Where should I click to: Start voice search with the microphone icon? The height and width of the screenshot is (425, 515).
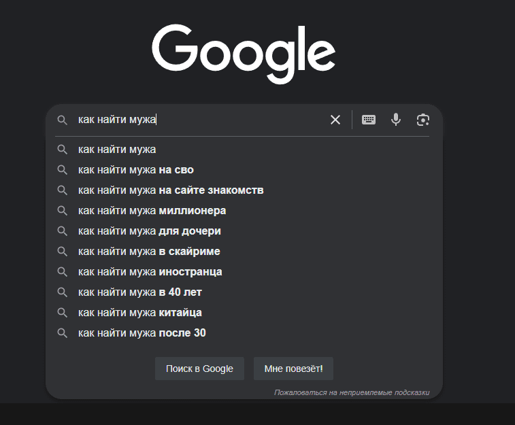(396, 120)
